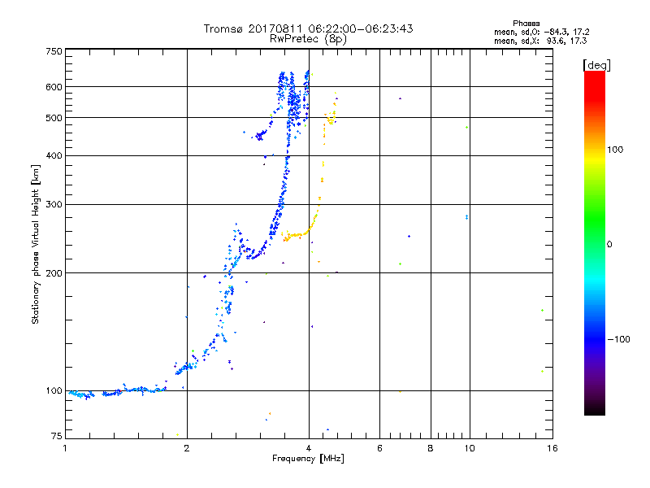Click the blue E-layer trace near 100 km
The image size is (650, 488).
pos(118,392)
